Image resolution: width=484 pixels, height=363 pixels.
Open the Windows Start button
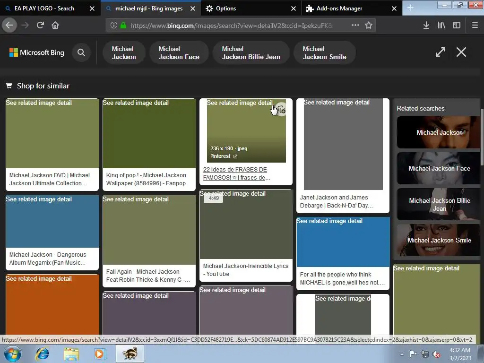click(13, 354)
